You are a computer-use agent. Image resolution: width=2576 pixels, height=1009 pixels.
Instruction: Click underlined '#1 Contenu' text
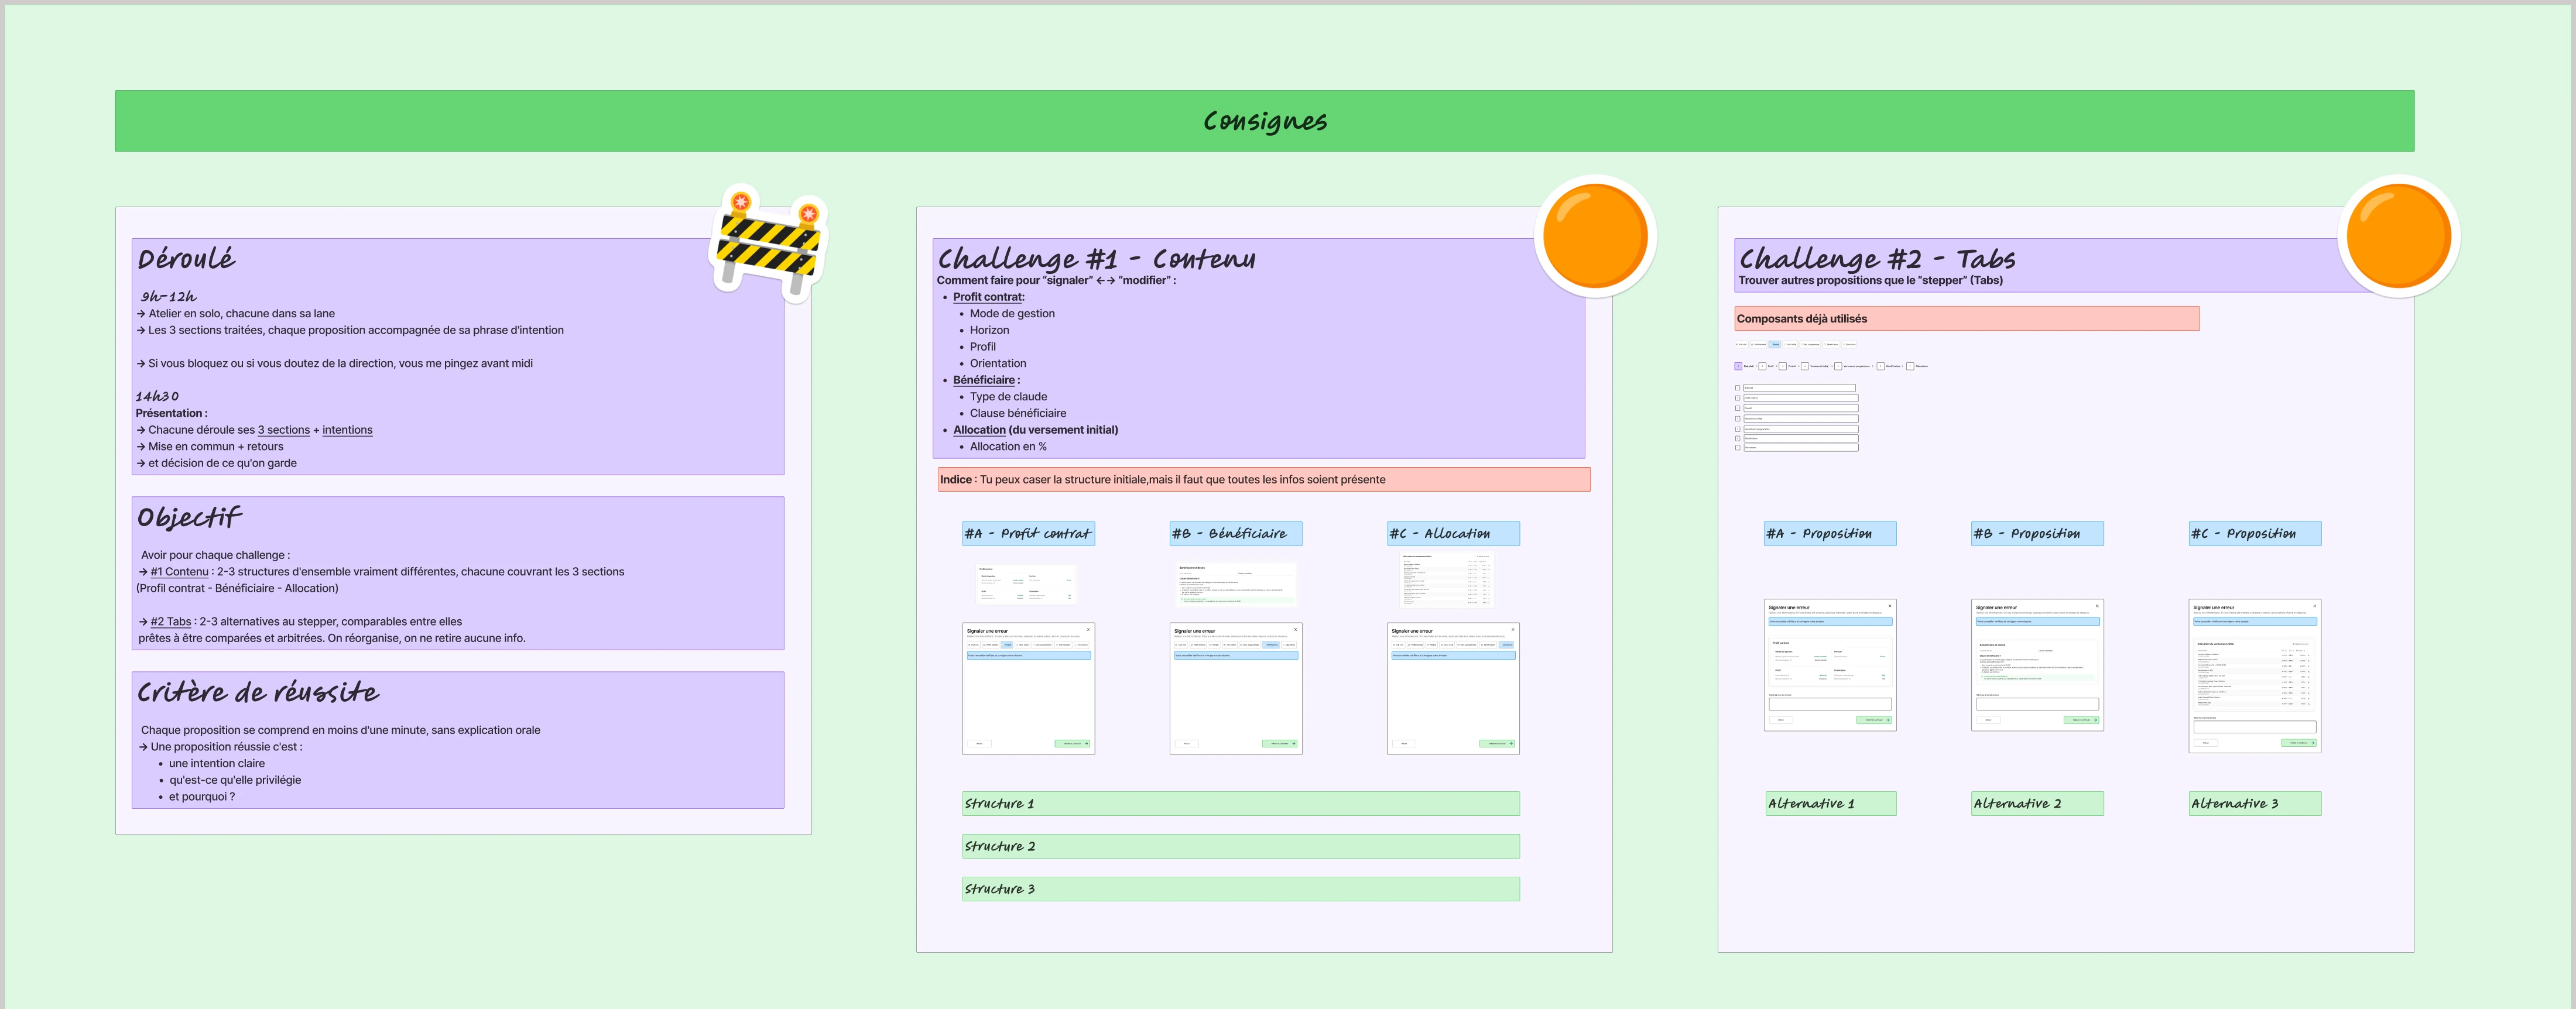pyautogui.click(x=179, y=572)
